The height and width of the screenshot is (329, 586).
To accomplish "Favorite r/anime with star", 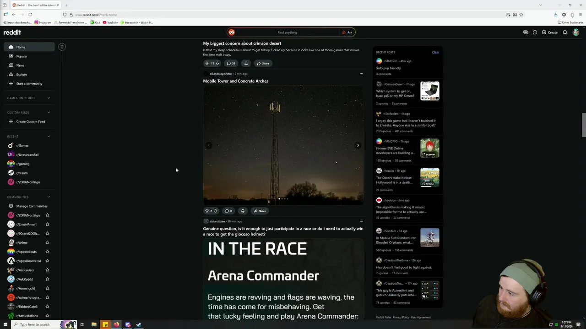I will pos(47,243).
